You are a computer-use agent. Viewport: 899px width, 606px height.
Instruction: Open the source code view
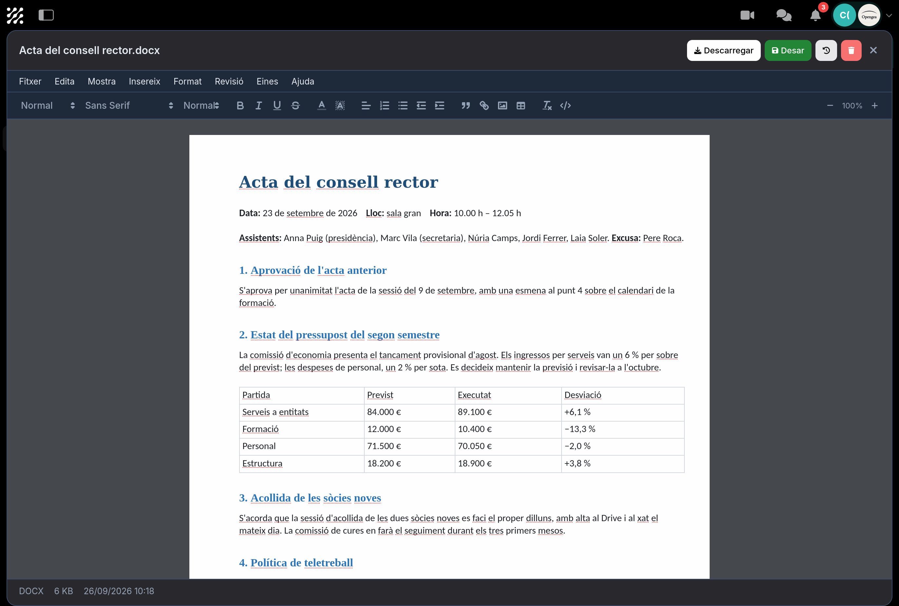coord(565,105)
